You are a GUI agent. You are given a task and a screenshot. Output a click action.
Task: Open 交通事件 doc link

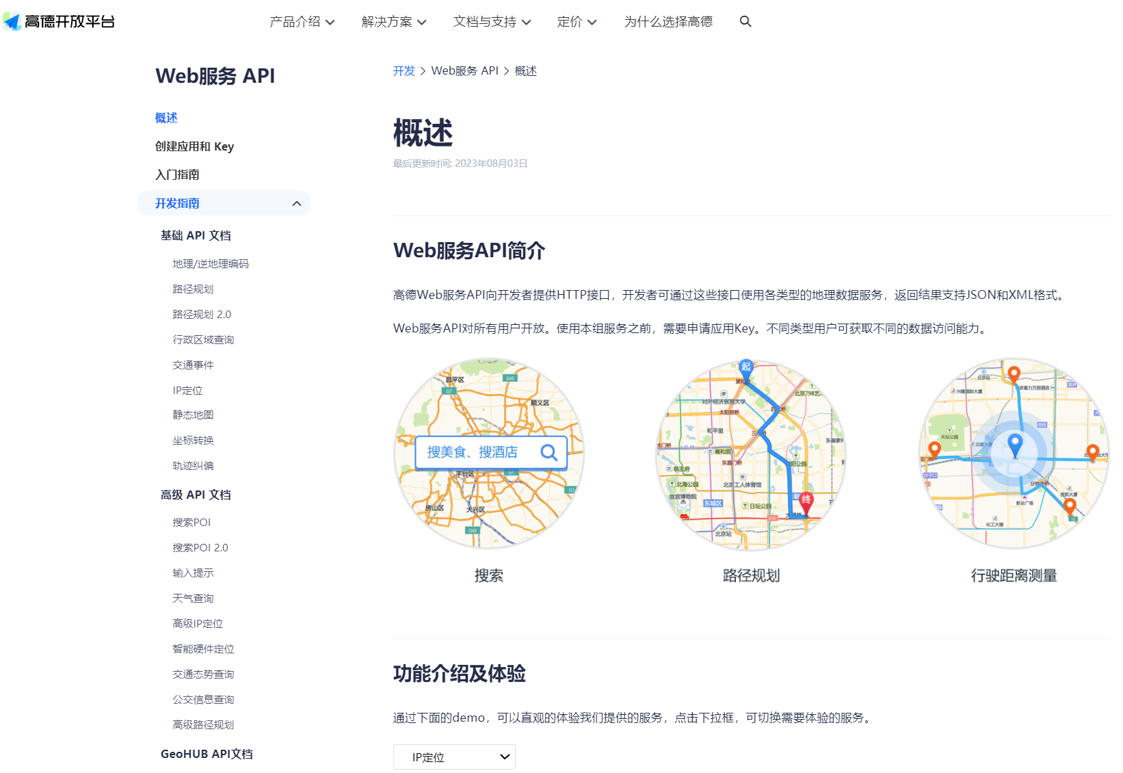tap(193, 365)
